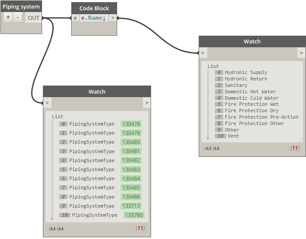
Task: Click the OUT port of Piping system node
Action: 33,18
